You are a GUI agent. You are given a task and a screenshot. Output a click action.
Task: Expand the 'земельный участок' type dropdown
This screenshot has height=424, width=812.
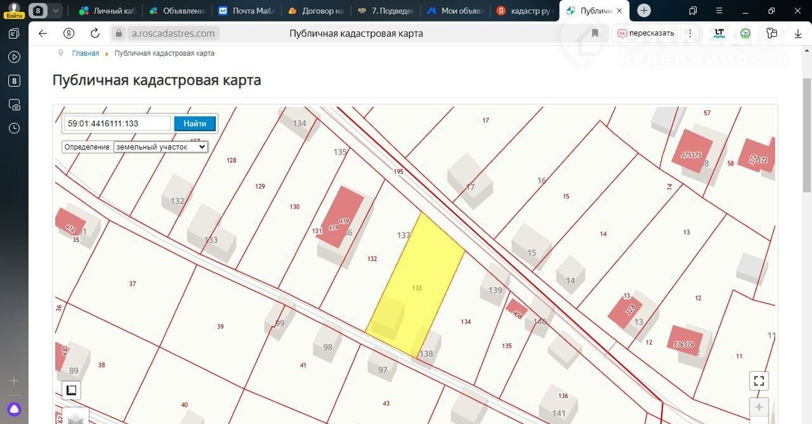160,146
